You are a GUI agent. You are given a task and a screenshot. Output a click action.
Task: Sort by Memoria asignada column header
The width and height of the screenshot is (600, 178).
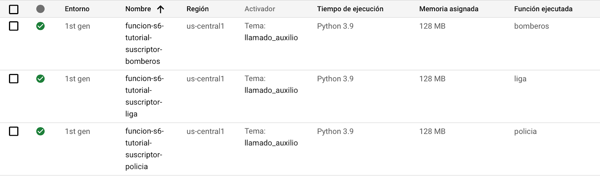448,9
